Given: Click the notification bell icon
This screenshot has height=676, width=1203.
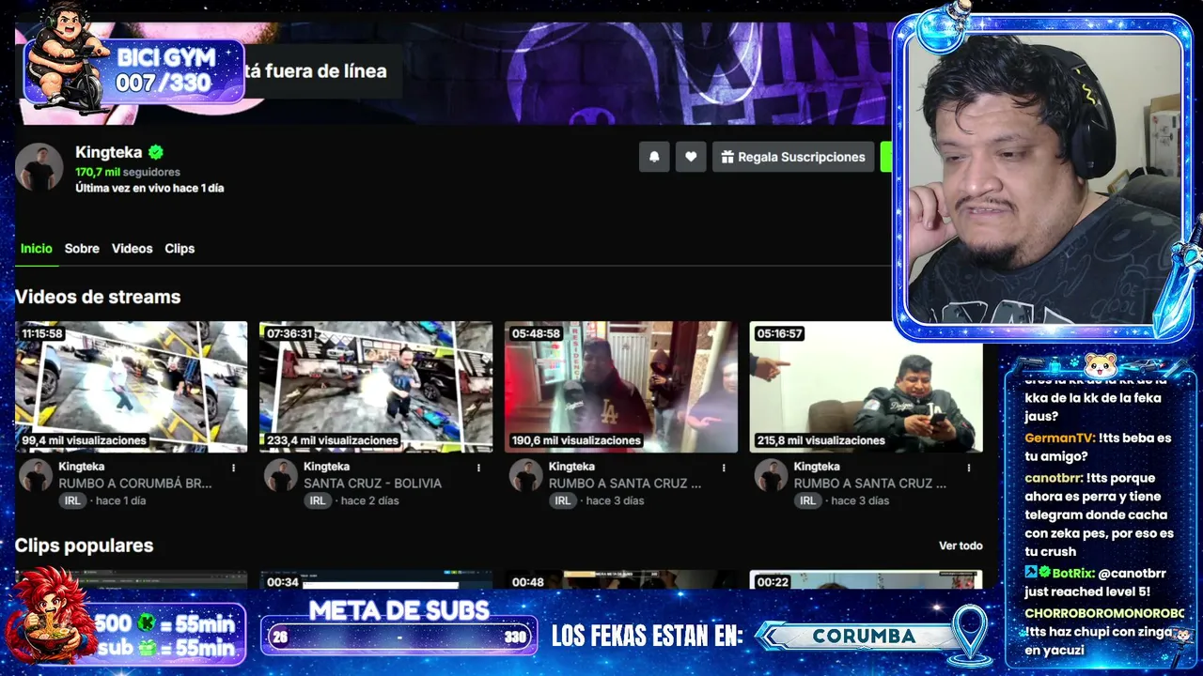Looking at the screenshot, I should [x=654, y=157].
